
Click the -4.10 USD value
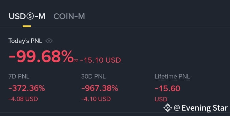point(96,99)
